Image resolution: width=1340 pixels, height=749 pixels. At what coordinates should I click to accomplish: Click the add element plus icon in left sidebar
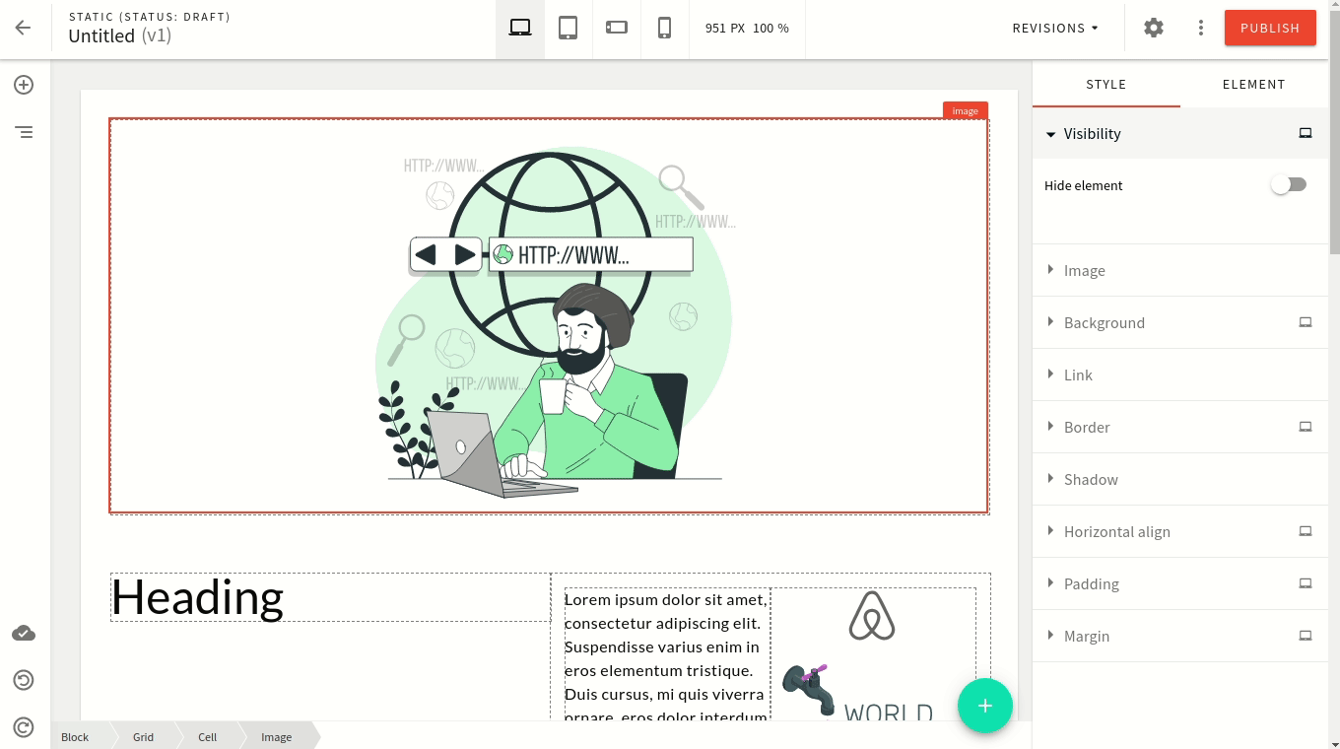[23, 85]
